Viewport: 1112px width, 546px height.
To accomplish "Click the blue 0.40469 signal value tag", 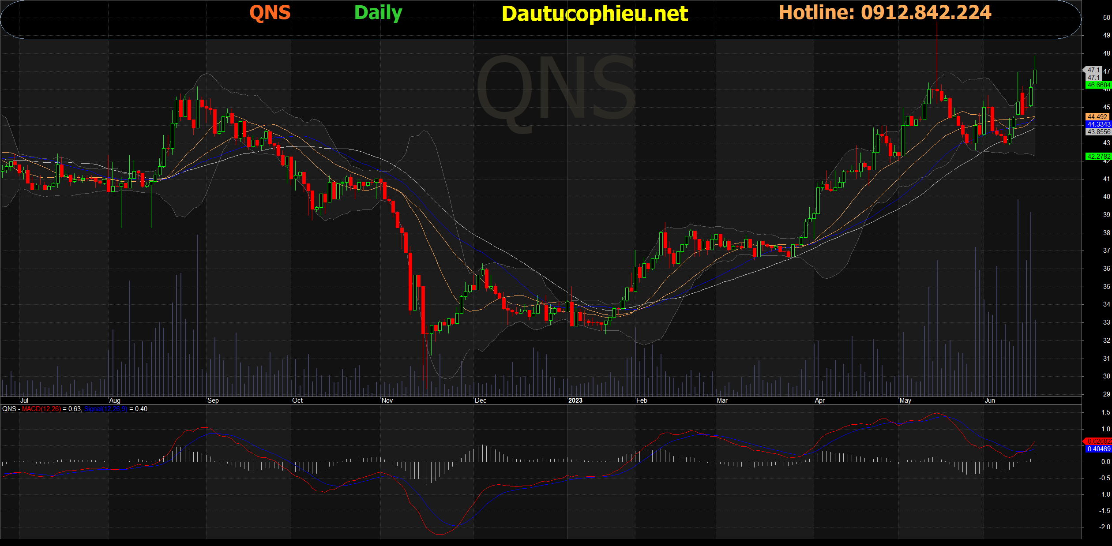I will pos(1098,449).
